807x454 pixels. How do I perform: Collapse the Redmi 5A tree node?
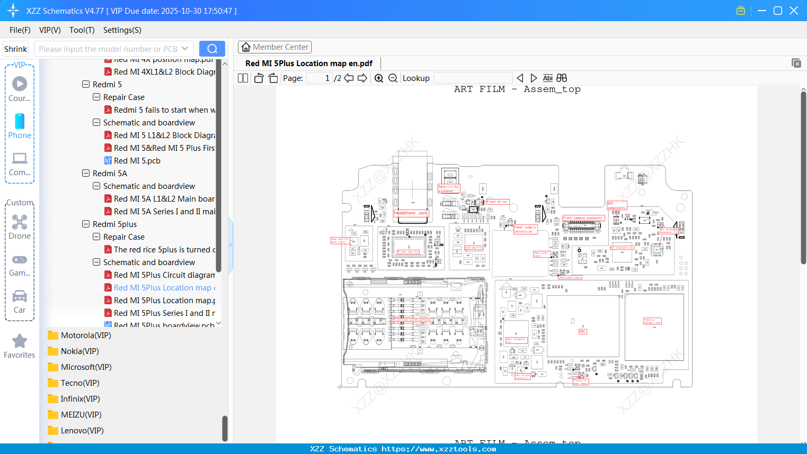[x=86, y=174]
